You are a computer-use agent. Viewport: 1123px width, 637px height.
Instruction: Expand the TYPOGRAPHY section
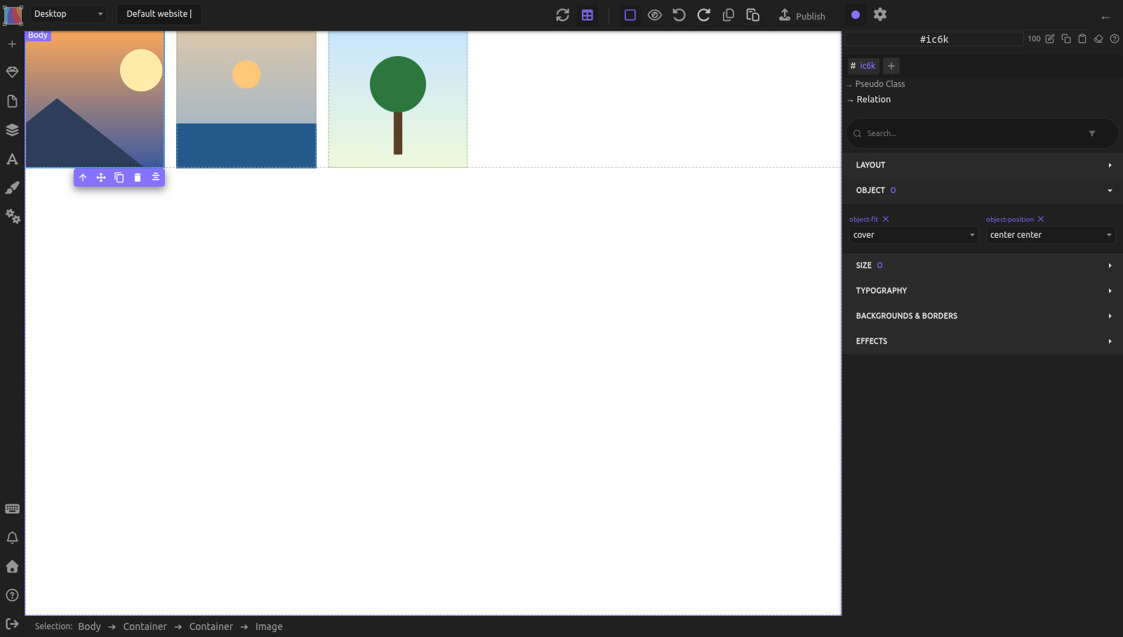point(983,290)
